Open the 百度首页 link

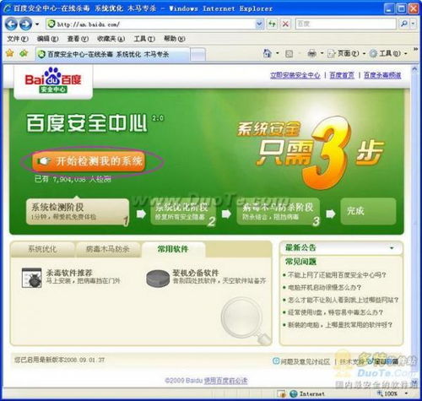pyautogui.click(x=342, y=75)
